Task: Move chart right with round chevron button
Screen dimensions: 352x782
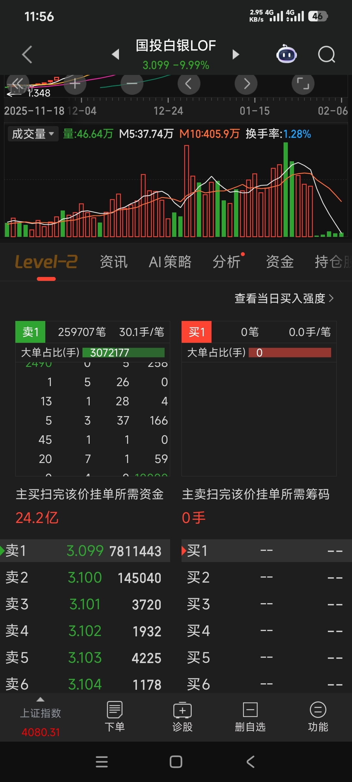Action: click(246, 84)
